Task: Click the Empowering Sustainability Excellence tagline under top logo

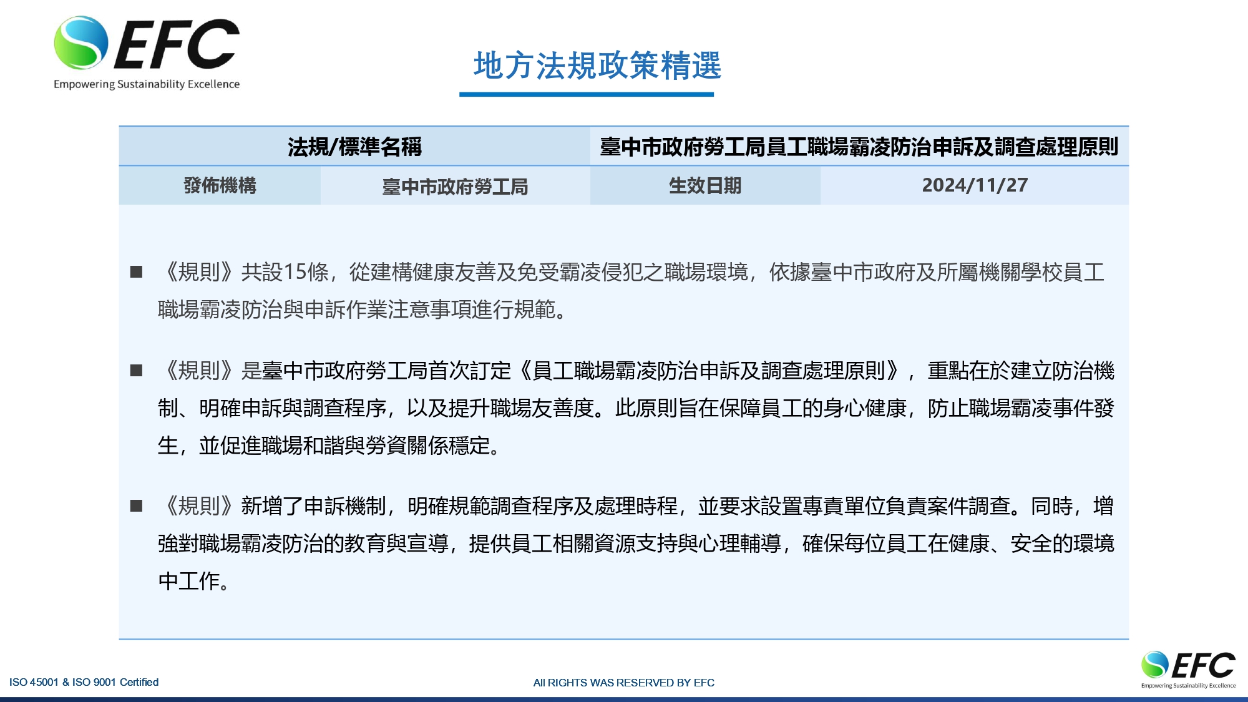Action: (x=147, y=84)
